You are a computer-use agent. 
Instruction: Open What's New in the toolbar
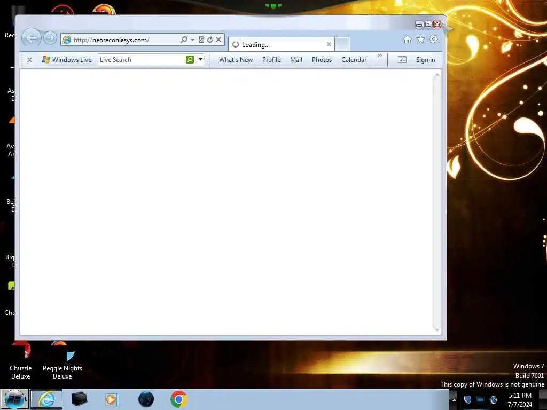pyautogui.click(x=236, y=60)
